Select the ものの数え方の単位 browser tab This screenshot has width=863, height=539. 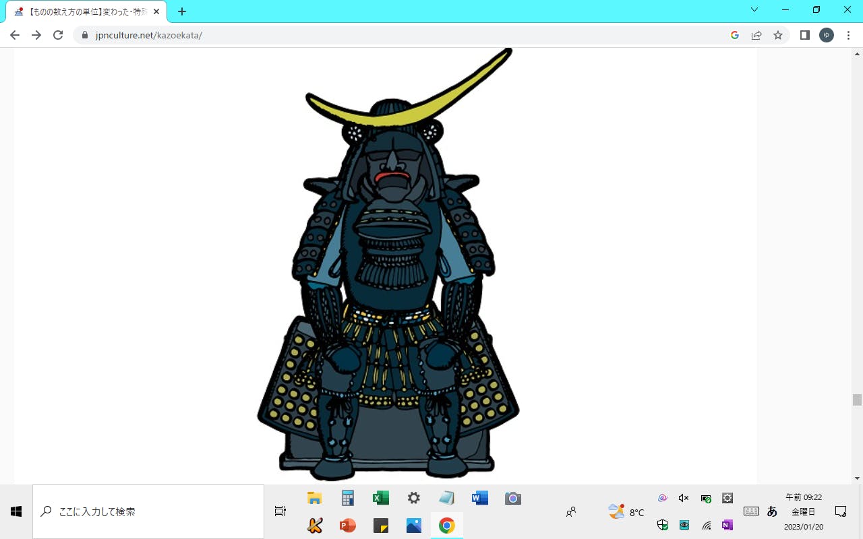click(x=84, y=11)
